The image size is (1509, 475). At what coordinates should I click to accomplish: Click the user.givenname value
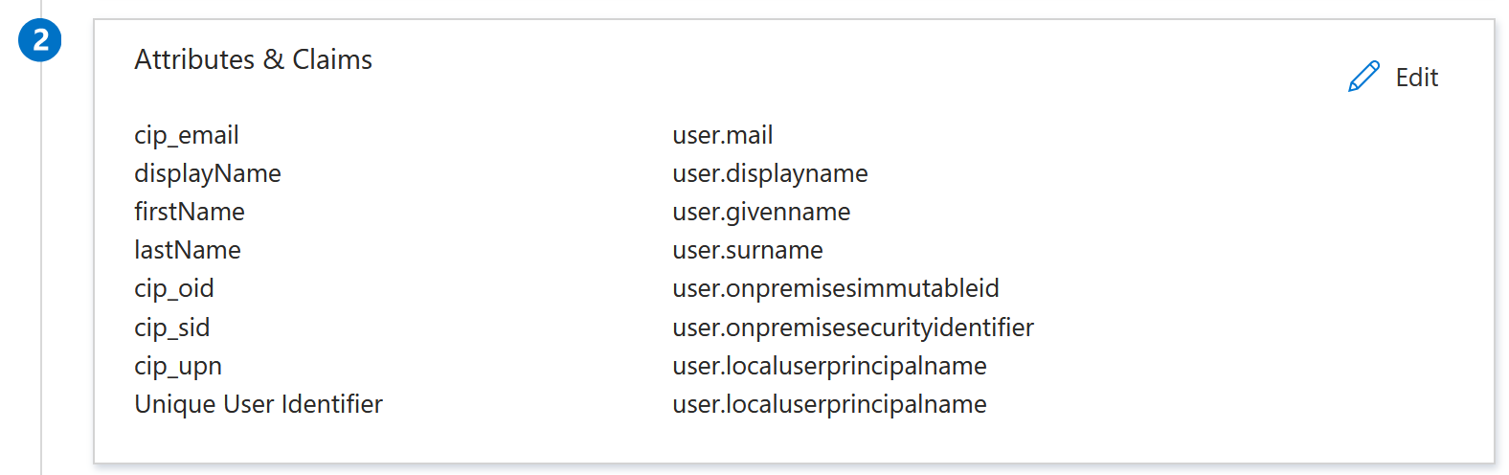coord(761,213)
